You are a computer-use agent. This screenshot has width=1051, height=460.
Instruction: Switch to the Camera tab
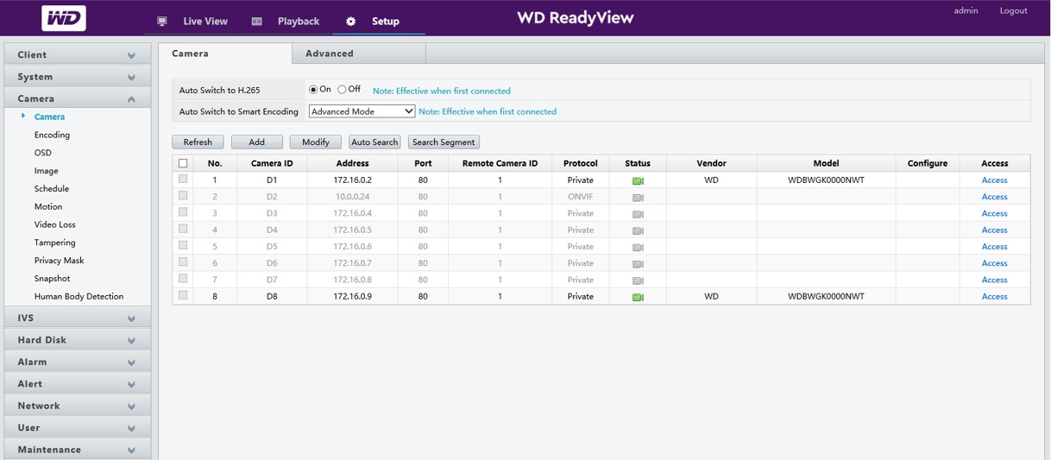225,54
